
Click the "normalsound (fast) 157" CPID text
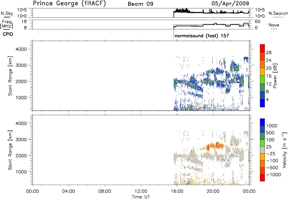point(202,36)
